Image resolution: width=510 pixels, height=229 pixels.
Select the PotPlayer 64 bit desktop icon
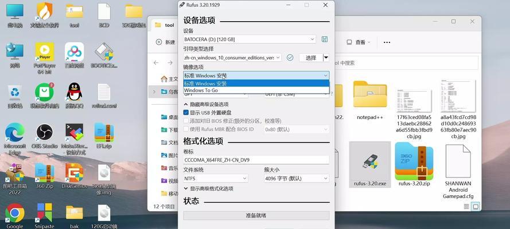click(x=45, y=58)
